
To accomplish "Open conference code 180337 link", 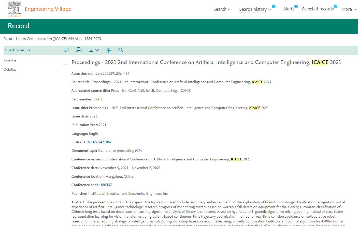I will pyautogui.click(x=106, y=185).
